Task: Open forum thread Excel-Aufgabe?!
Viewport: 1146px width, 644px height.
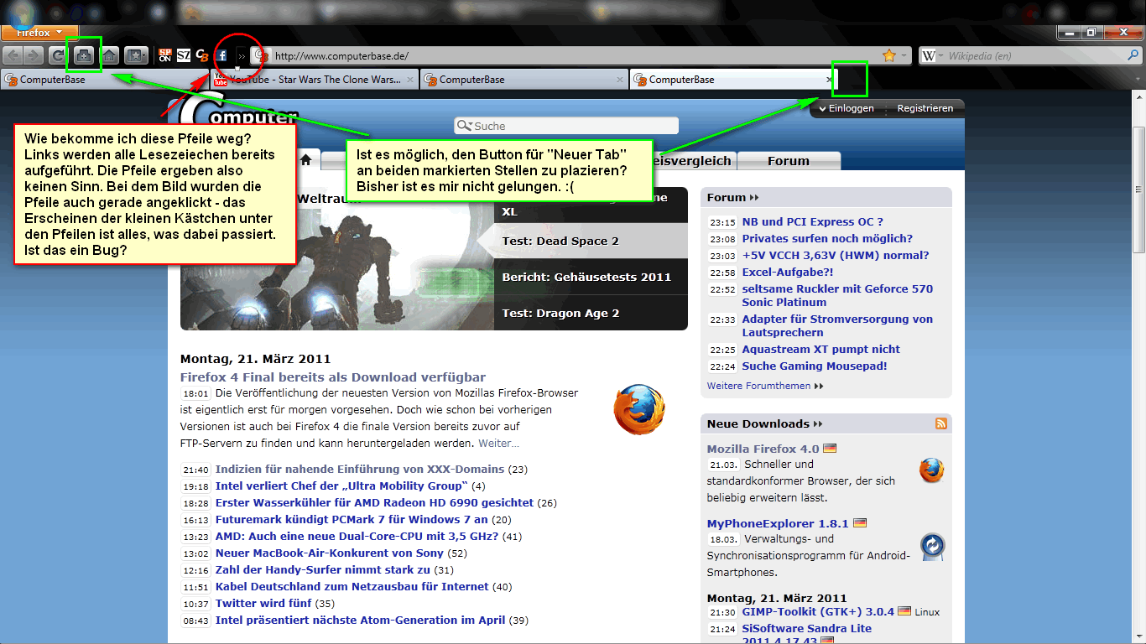Action: point(787,272)
